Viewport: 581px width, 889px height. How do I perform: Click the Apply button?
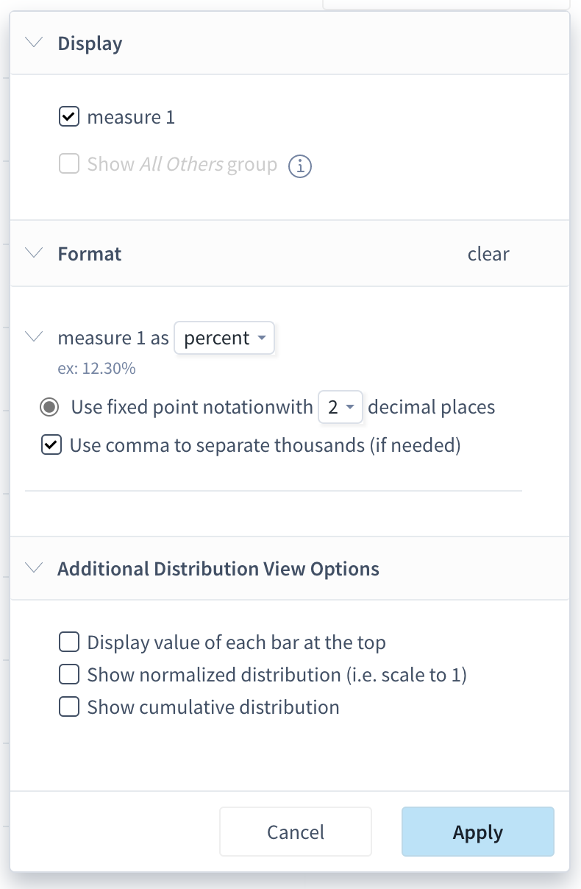click(478, 832)
